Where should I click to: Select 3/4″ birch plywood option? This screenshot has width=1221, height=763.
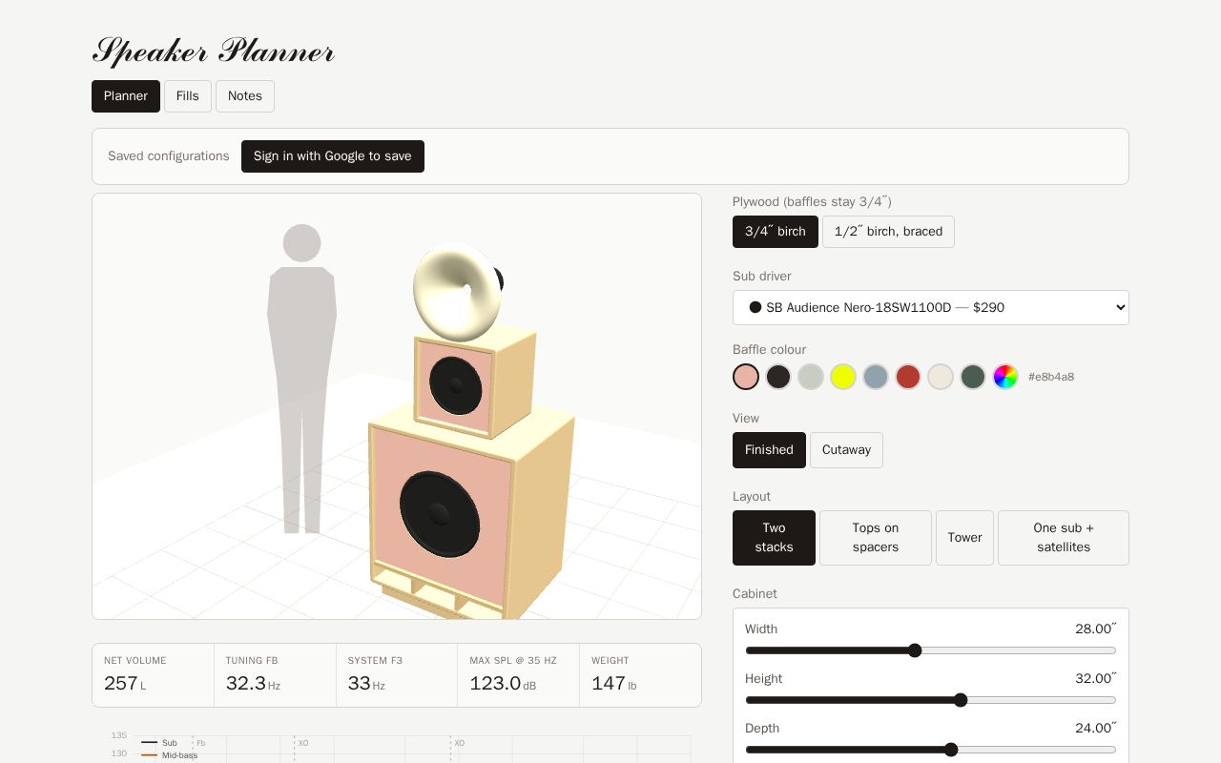coord(776,232)
